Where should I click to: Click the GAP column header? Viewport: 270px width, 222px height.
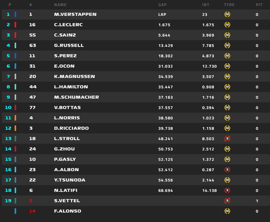pyautogui.click(x=162, y=5)
